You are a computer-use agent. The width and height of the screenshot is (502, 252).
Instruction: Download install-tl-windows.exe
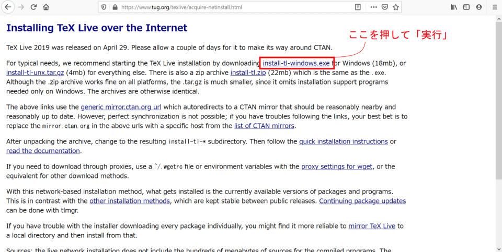[296, 63]
